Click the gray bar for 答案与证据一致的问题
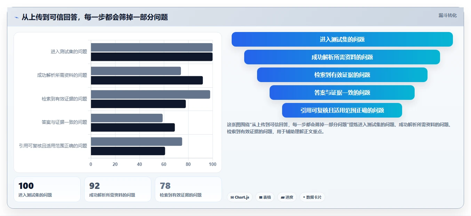The height and width of the screenshot is (216, 471). click(127, 118)
